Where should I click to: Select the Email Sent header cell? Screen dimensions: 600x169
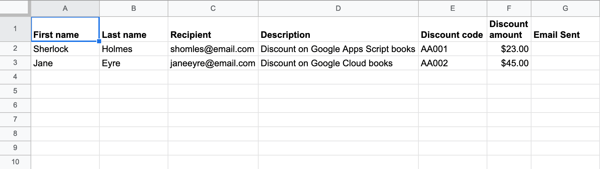(x=565, y=29)
